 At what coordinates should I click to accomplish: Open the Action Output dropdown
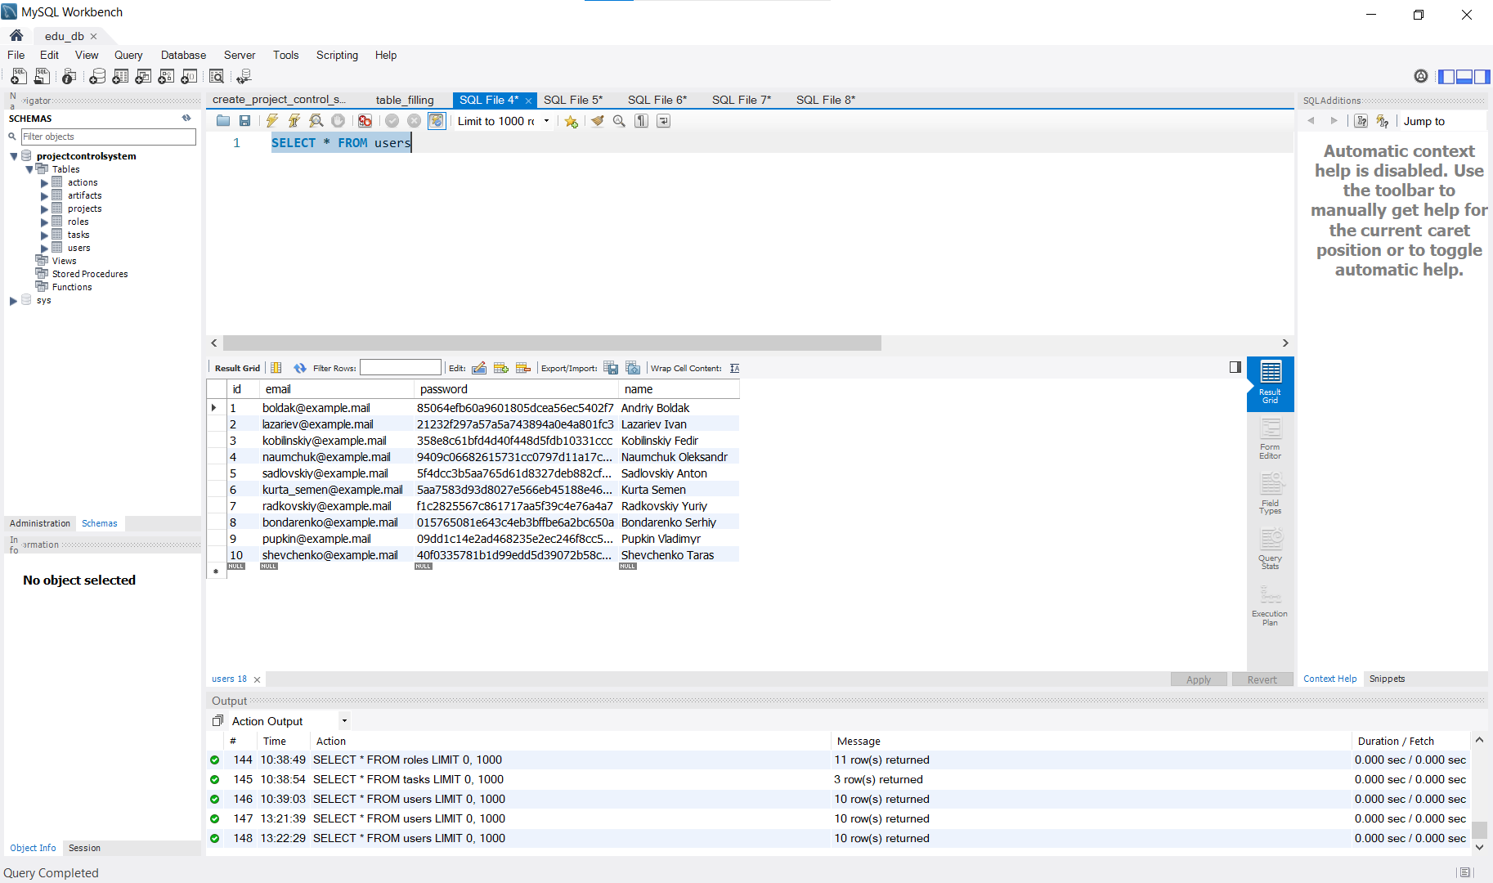tap(344, 720)
